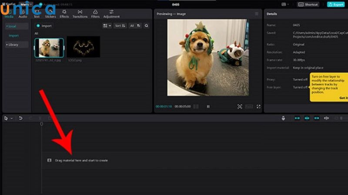Toggle linkage button in timeline toolbar

point(317,118)
